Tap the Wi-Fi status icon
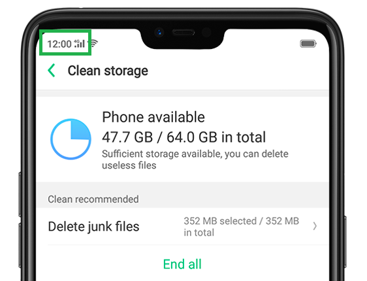Screen dimensions: 367x281 pyautogui.click(x=94, y=43)
